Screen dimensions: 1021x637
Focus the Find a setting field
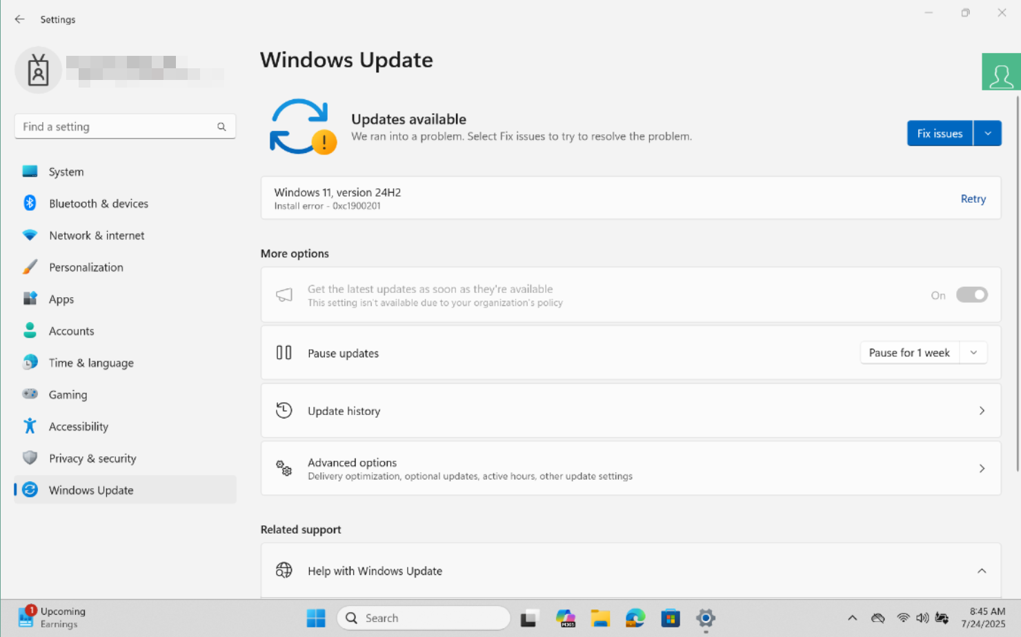pos(125,127)
